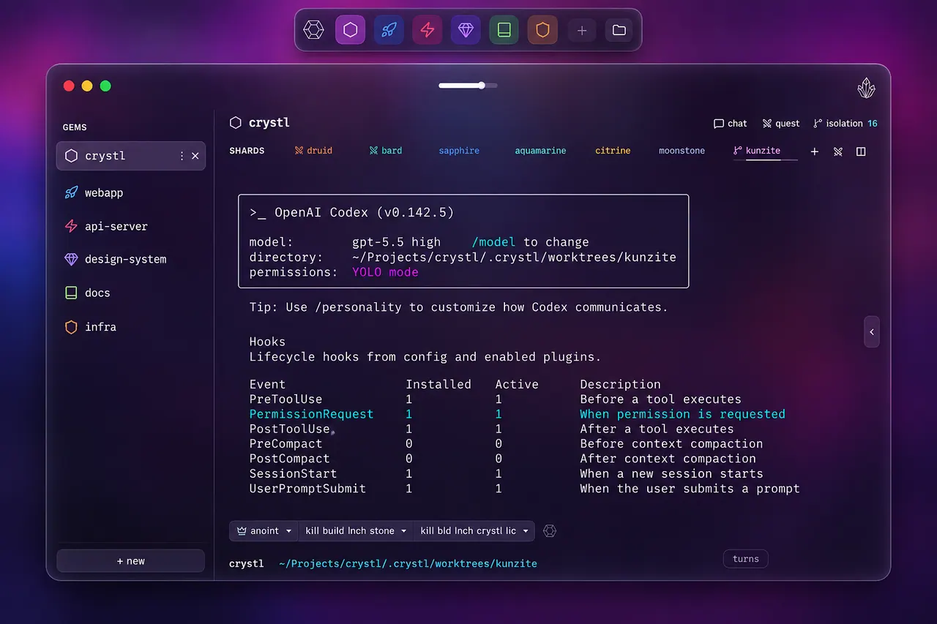Close the crystl gem in the sidebar
The image size is (937, 624).
point(195,156)
